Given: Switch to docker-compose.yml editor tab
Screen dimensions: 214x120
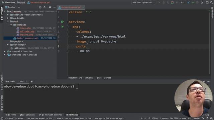Looking at the screenshot, I should pos(71,7).
